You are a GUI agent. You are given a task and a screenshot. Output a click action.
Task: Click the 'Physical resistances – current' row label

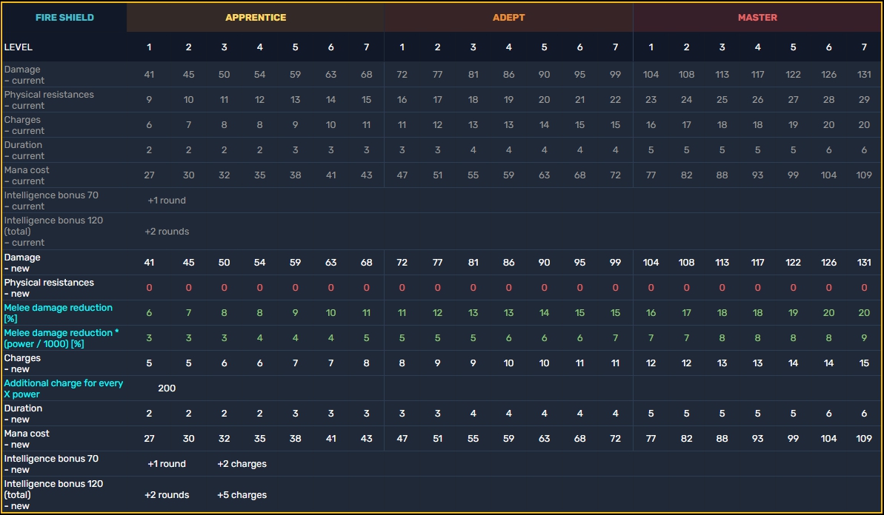tap(49, 100)
